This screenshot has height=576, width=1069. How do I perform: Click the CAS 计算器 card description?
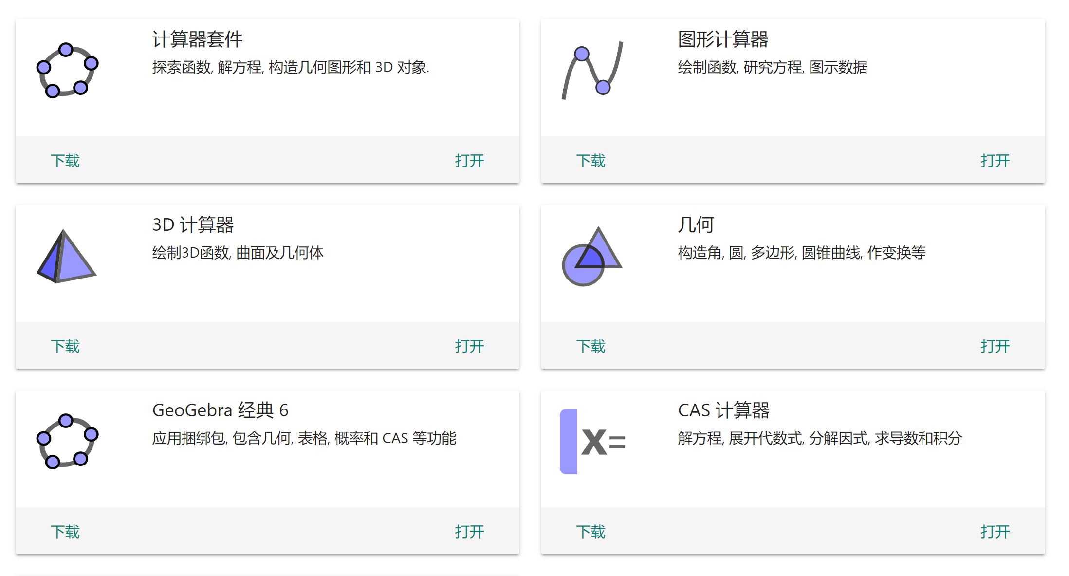coord(820,438)
